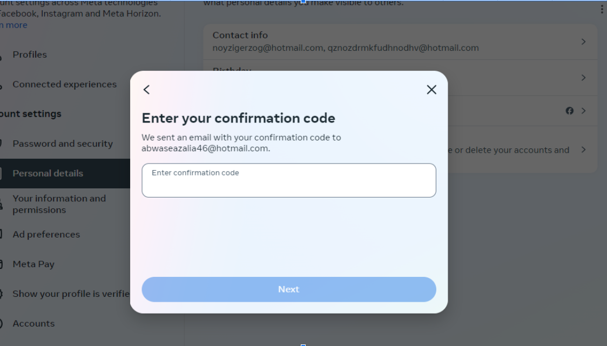Open the three-dot options menu
Viewport: 607px width, 346px height.
602,9
